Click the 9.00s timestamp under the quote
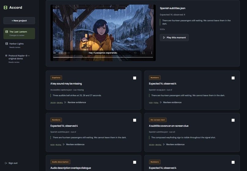The image size is (247, 171). (162, 29)
